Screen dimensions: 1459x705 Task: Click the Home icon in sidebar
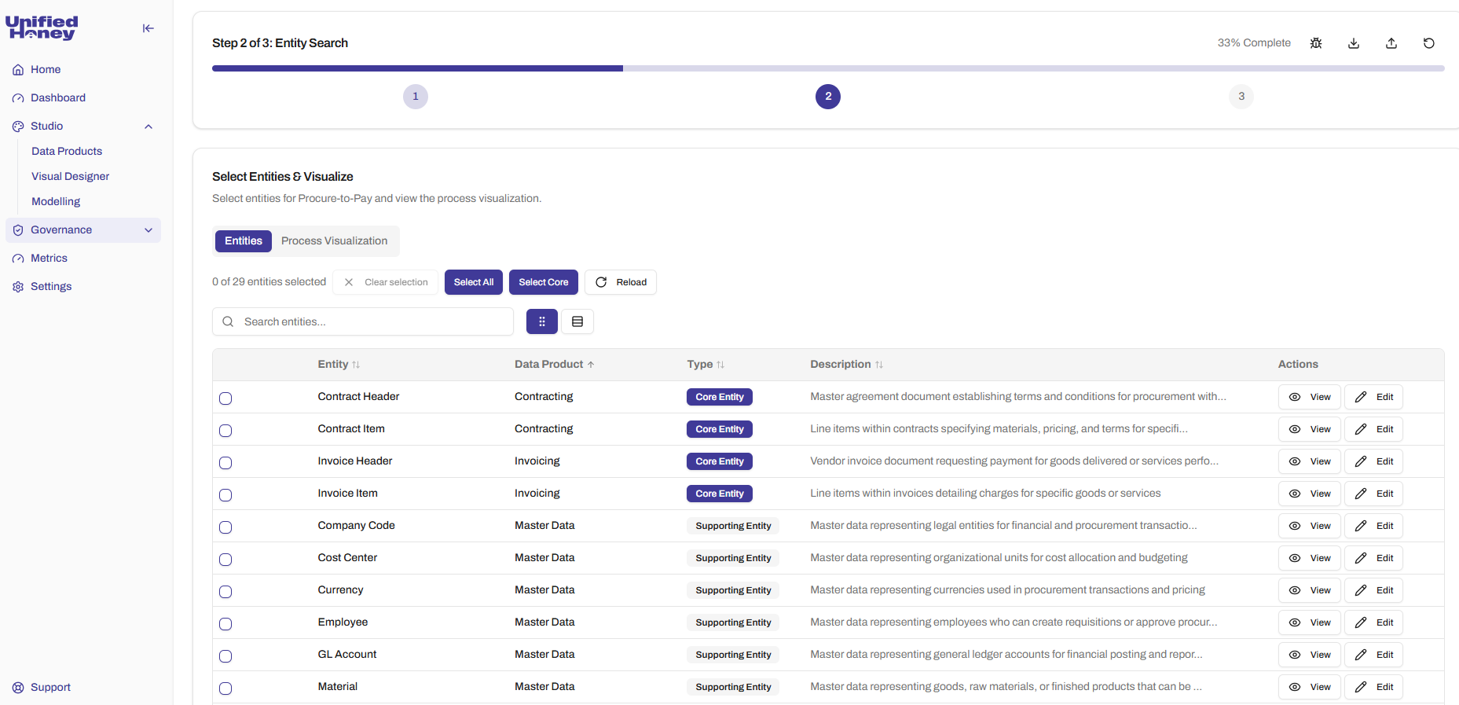click(x=18, y=70)
